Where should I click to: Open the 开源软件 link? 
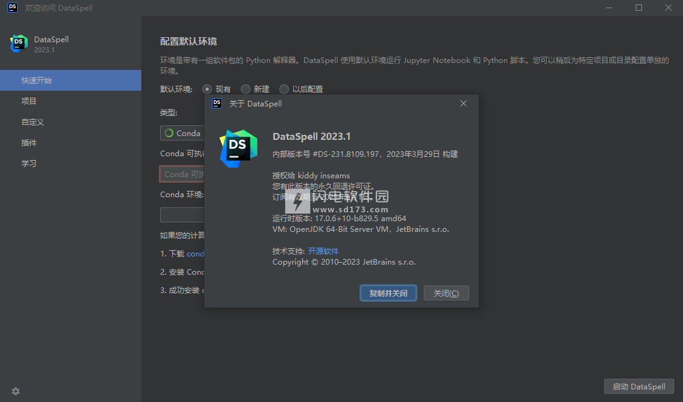(x=323, y=251)
